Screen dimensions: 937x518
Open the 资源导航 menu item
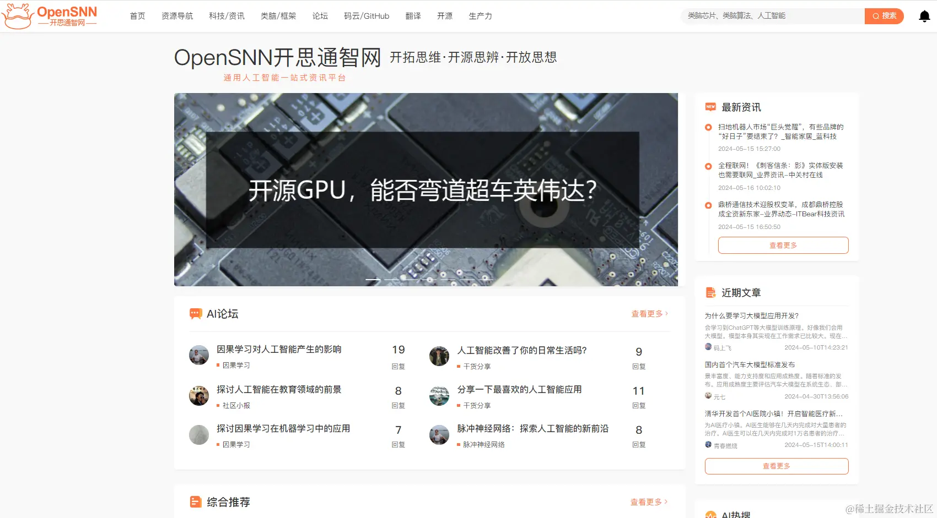pyautogui.click(x=177, y=16)
